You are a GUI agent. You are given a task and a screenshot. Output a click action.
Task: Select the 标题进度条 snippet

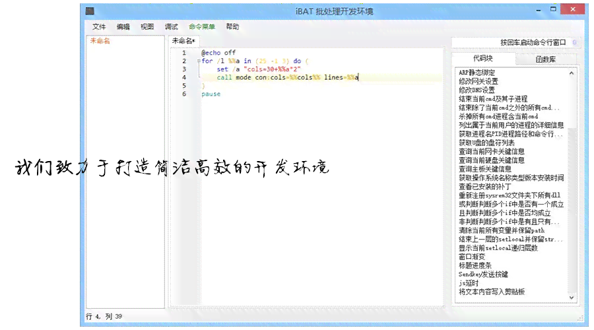(x=475, y=265)
